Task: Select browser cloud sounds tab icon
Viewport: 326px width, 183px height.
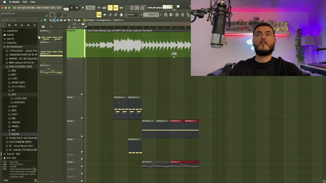Action: tap(28, 25)
